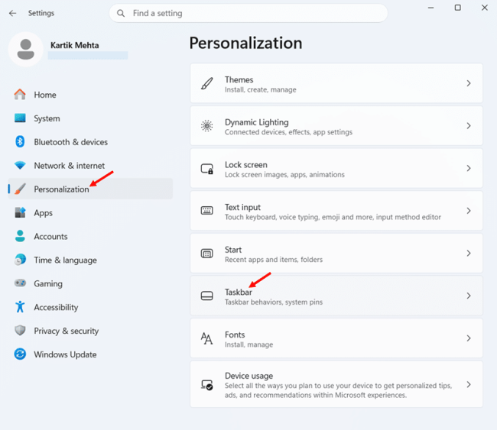Click the back arrow next to Settings
This screenshot has height=430, width=497.
pyautogui.click(x=13, y=13)
